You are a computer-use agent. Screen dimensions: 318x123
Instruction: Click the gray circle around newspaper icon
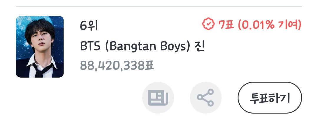(x=158, y=98)
